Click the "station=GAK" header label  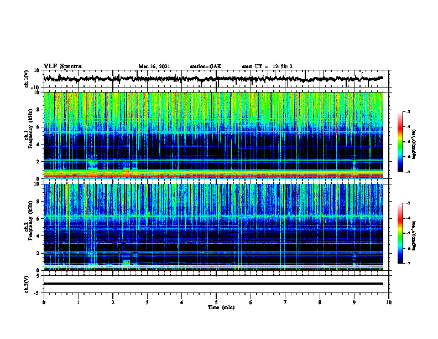pyautogui.click(x=206, y=66)
